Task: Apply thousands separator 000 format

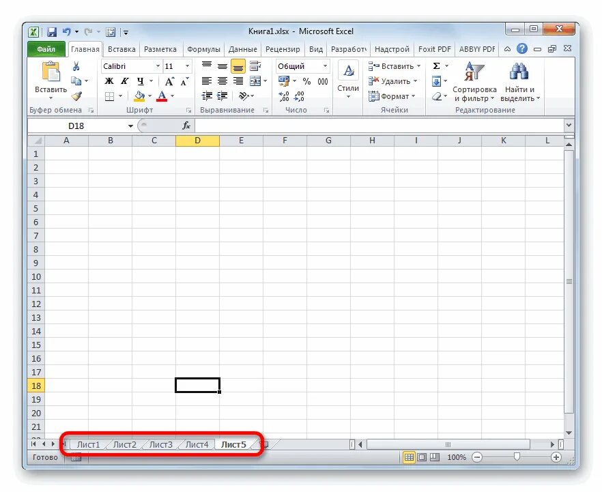Action: (322, 81)
